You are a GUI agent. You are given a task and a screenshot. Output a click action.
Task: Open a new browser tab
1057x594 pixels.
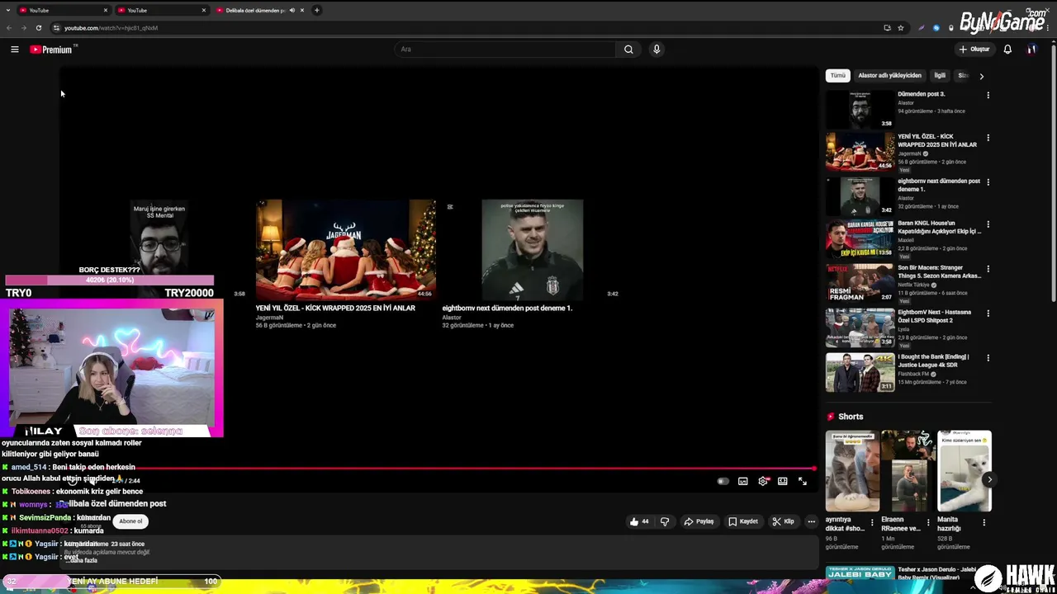[317, 10]
